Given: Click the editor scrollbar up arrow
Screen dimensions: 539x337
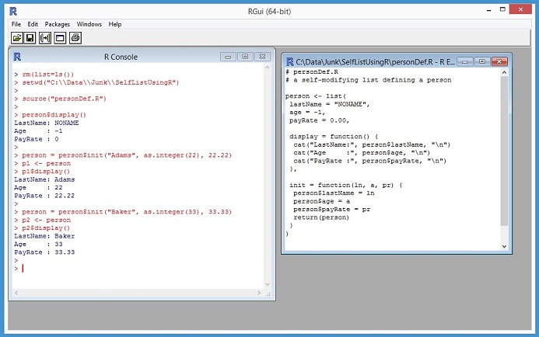Looking at the screenshot, I should click(504, 73).
